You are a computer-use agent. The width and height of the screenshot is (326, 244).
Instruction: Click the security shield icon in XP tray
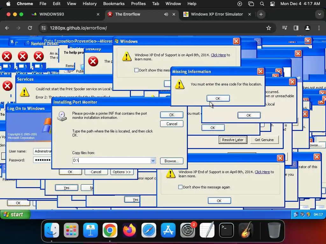308,214
